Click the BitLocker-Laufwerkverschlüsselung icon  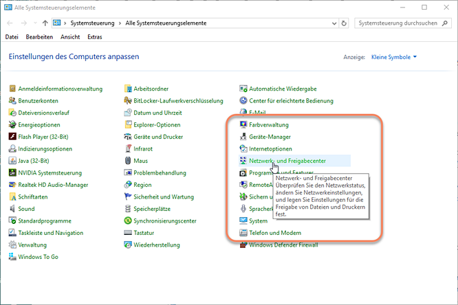pyautogui.click(x=128, y=100)
